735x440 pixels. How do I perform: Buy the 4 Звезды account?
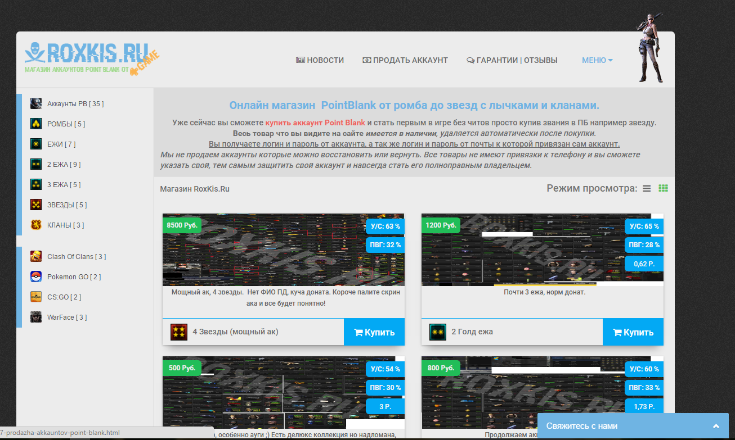click(x=374, y=332)
